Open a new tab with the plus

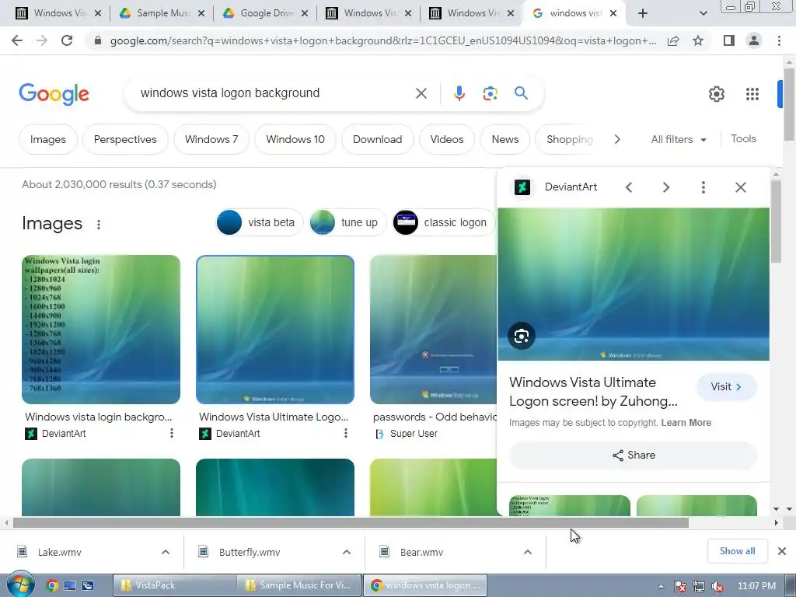click(x=643, y=13)
